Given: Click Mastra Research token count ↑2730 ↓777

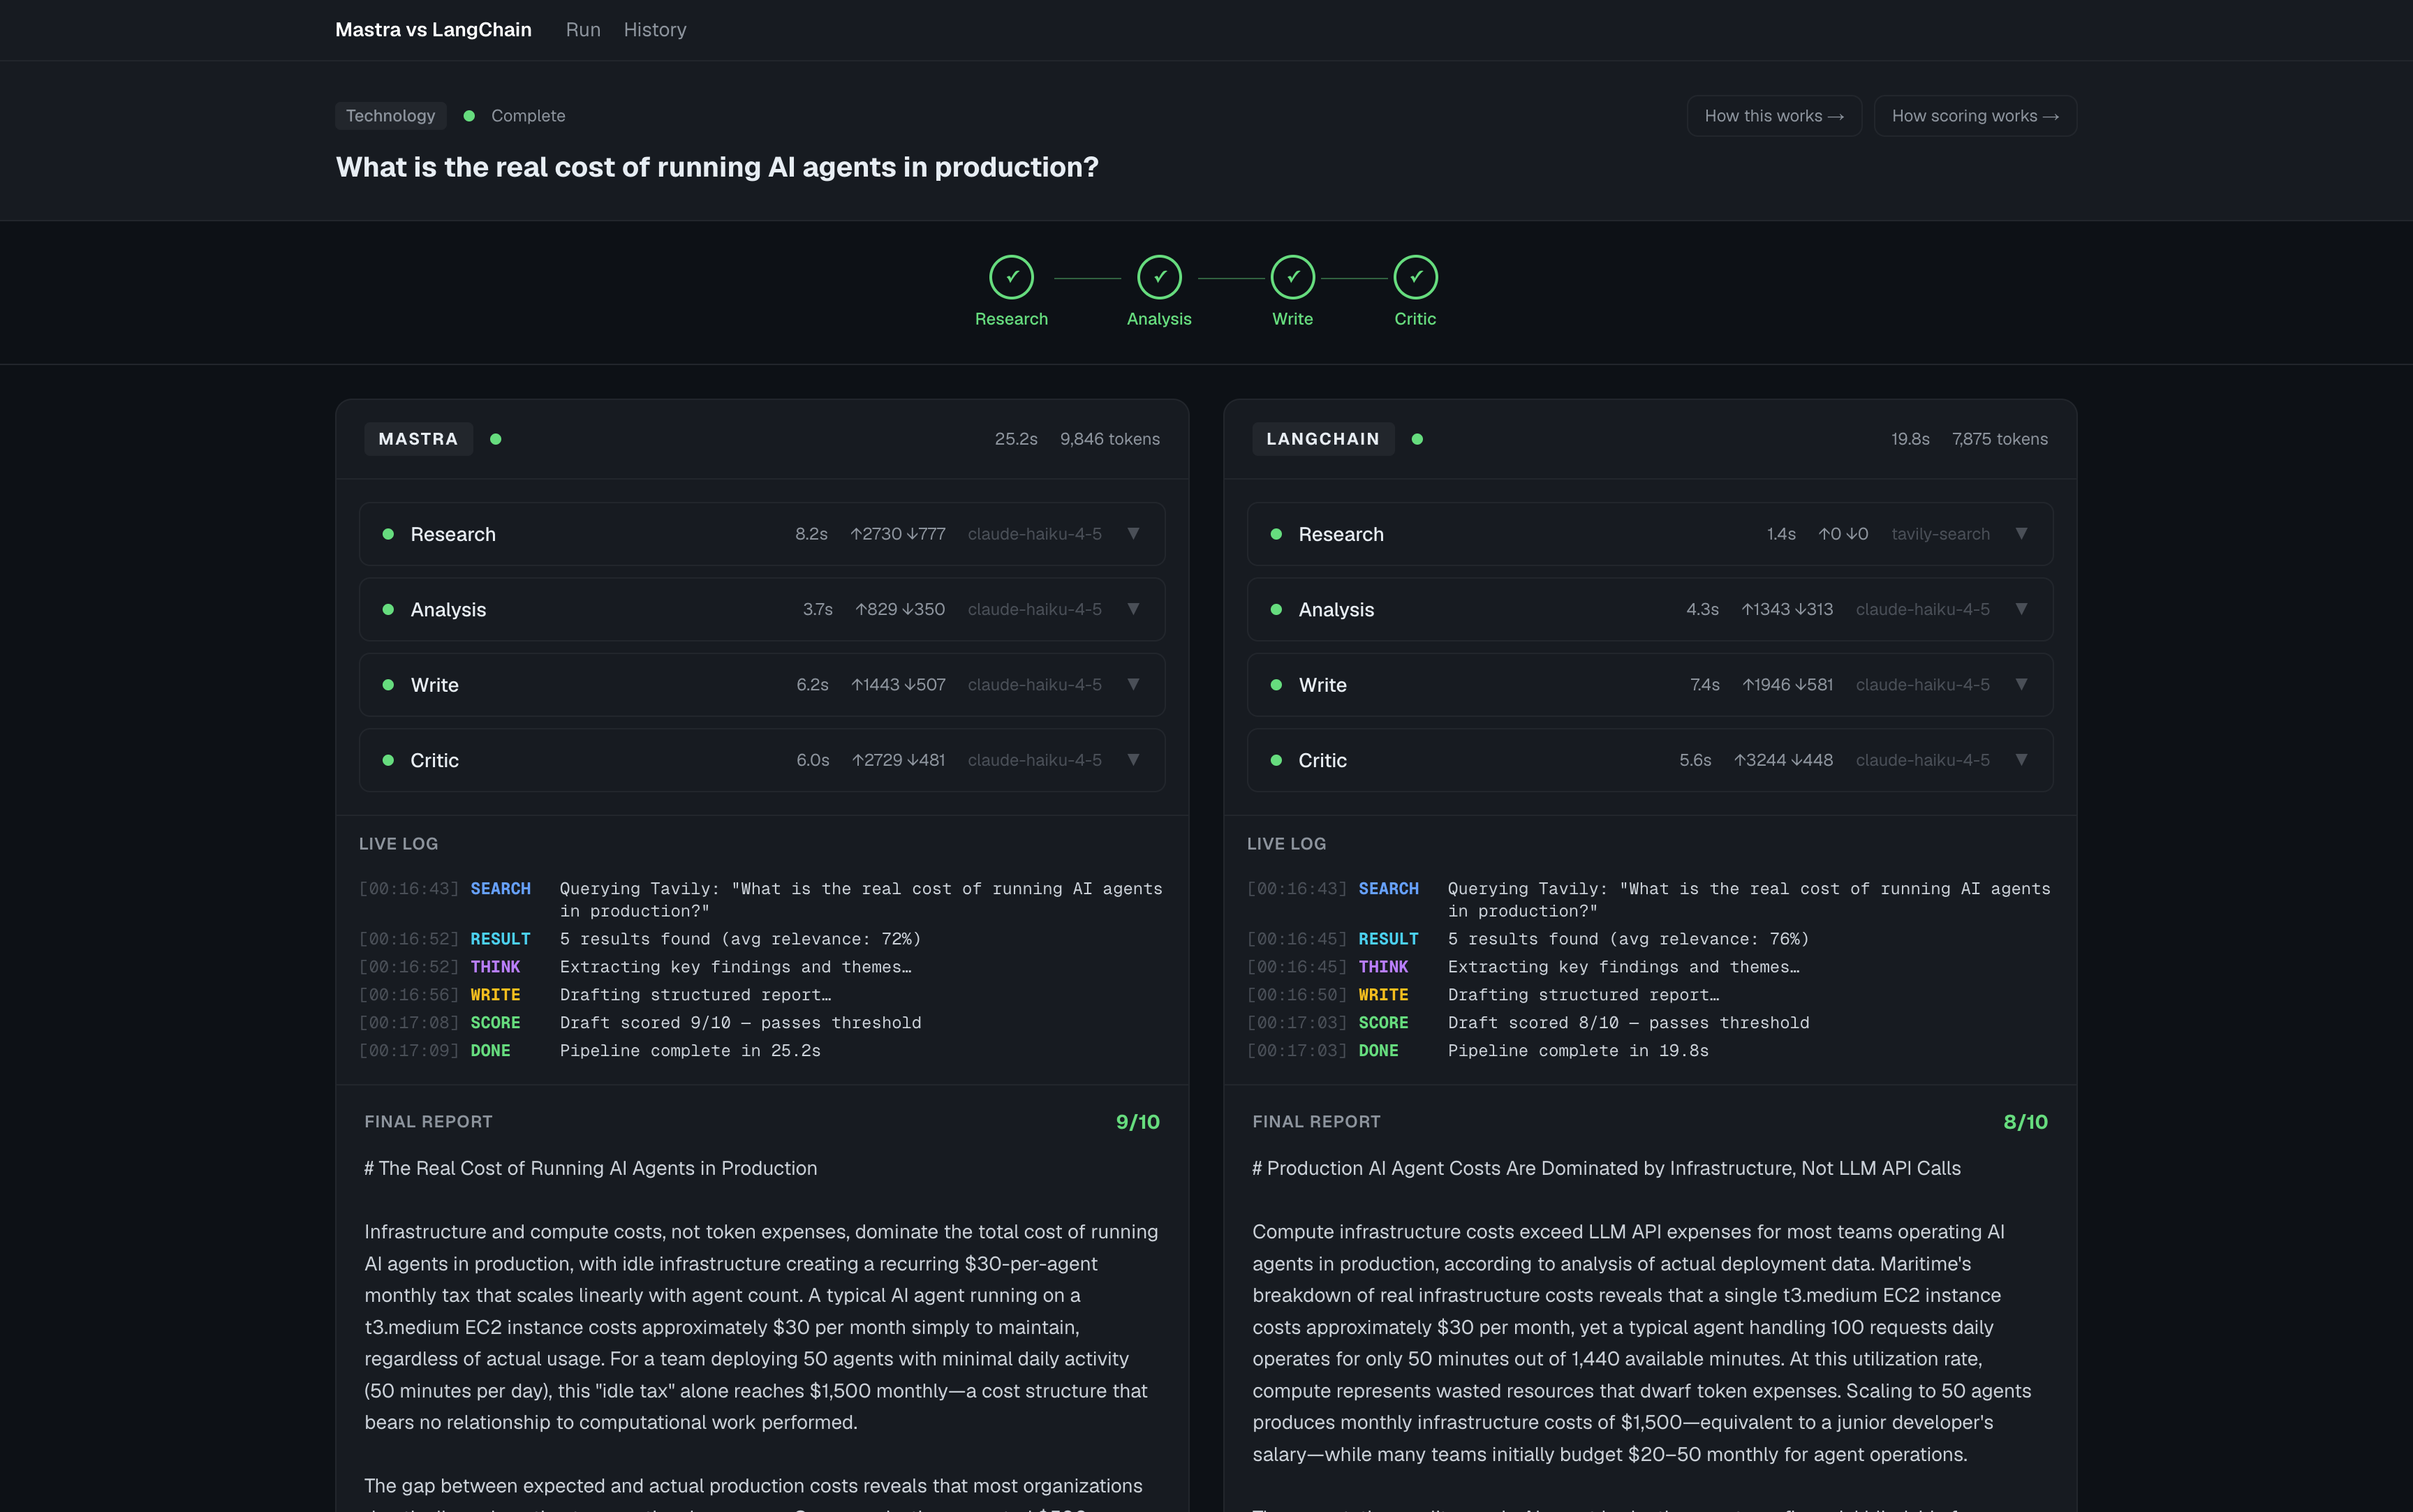Looking at the screenshot, I should (897, 534).
